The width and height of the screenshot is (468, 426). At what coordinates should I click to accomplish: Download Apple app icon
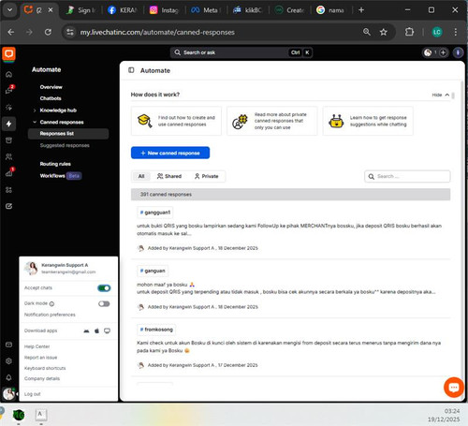[x=96, y=331]
